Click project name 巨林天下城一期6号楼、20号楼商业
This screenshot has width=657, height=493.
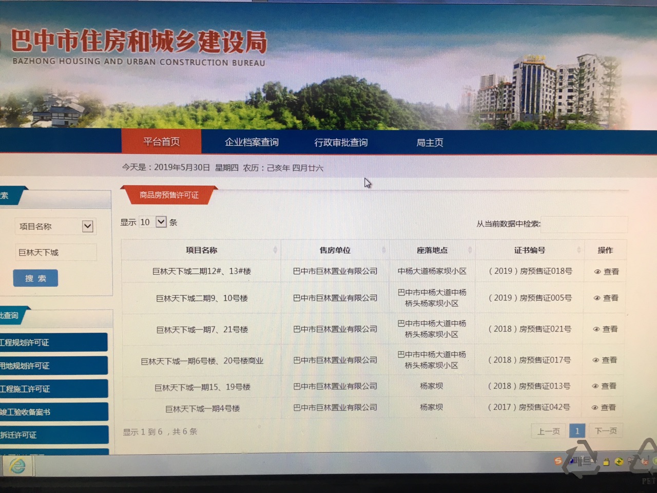[x=202, y=361]
